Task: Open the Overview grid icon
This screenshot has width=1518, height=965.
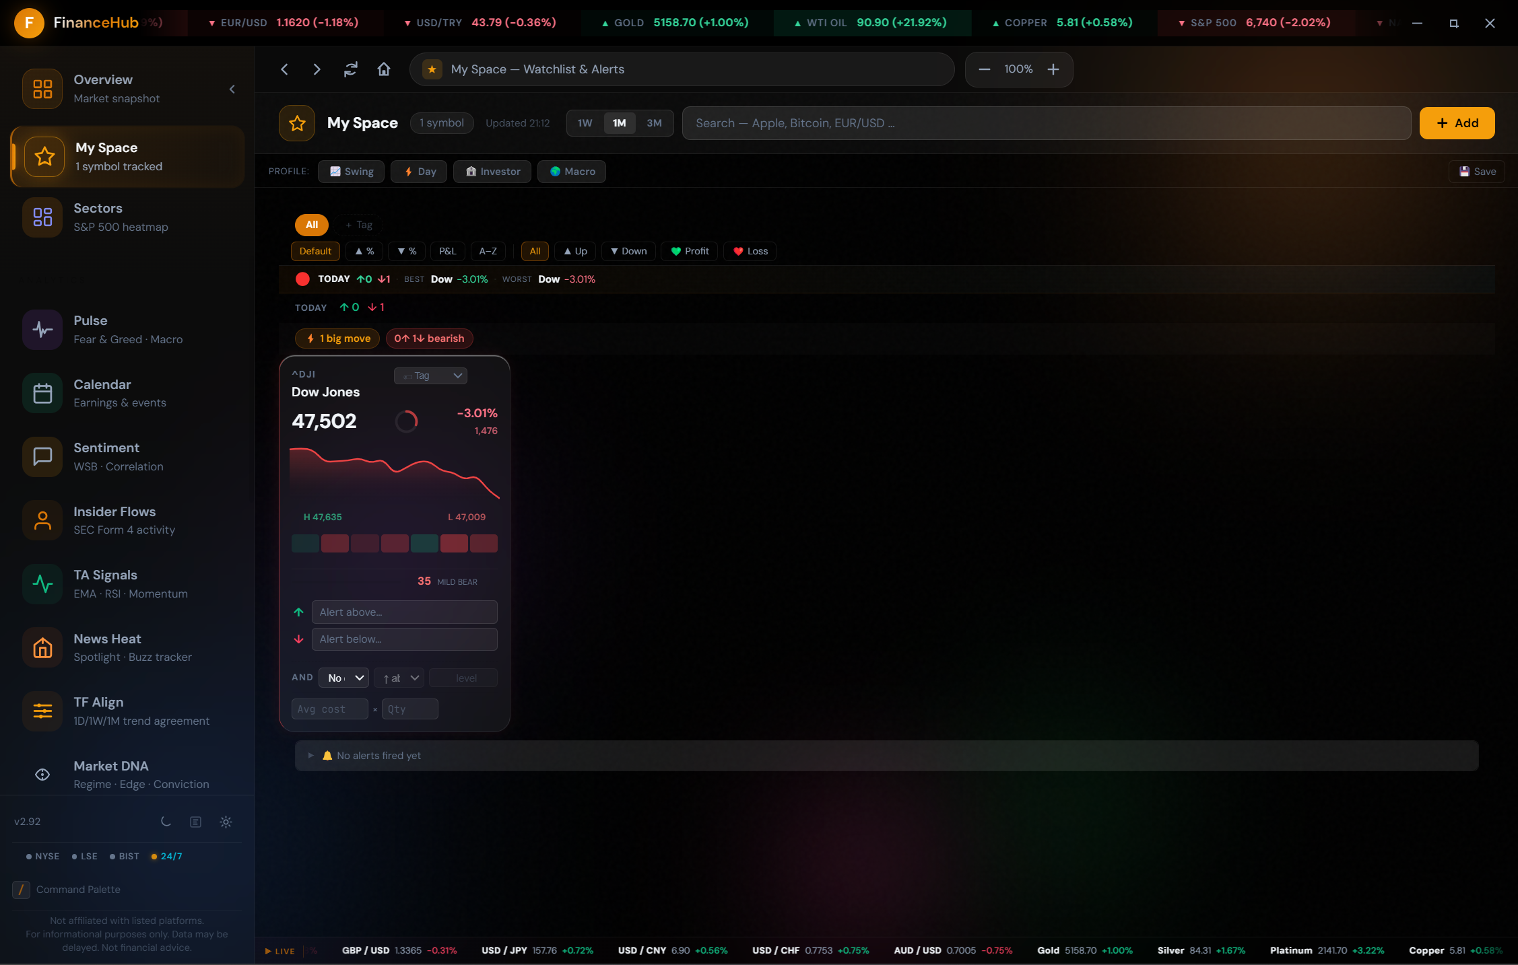Action: click(42, 89)
